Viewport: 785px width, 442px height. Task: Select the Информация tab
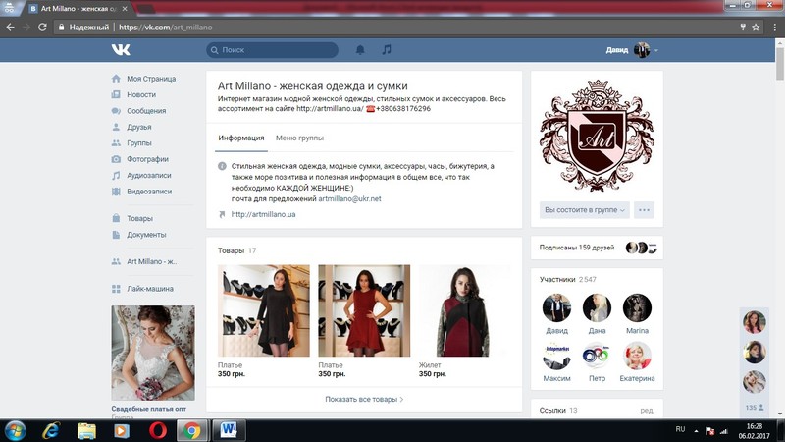click(240, 138)
